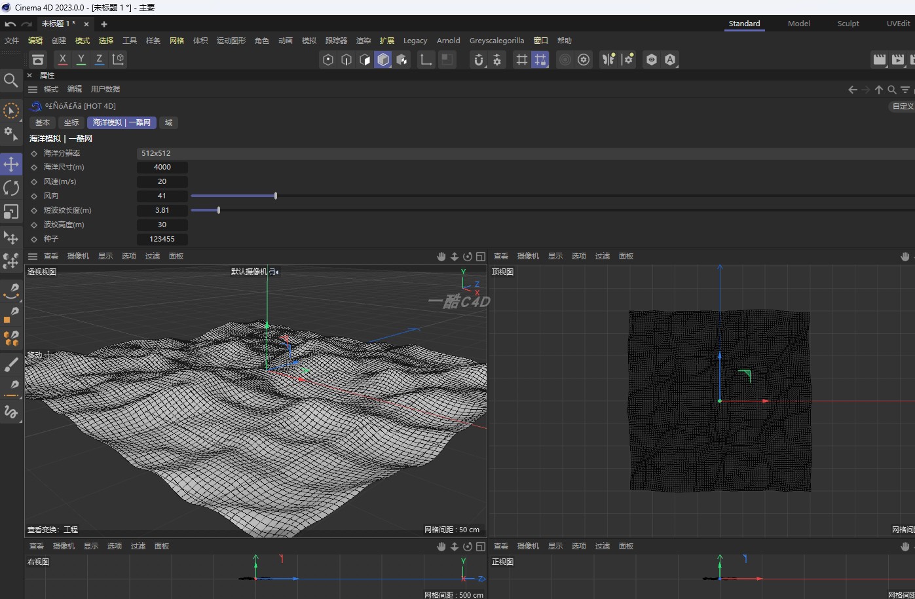Toggle the X axis lock
Screen dimensions: 915x599
click(62, 59)
